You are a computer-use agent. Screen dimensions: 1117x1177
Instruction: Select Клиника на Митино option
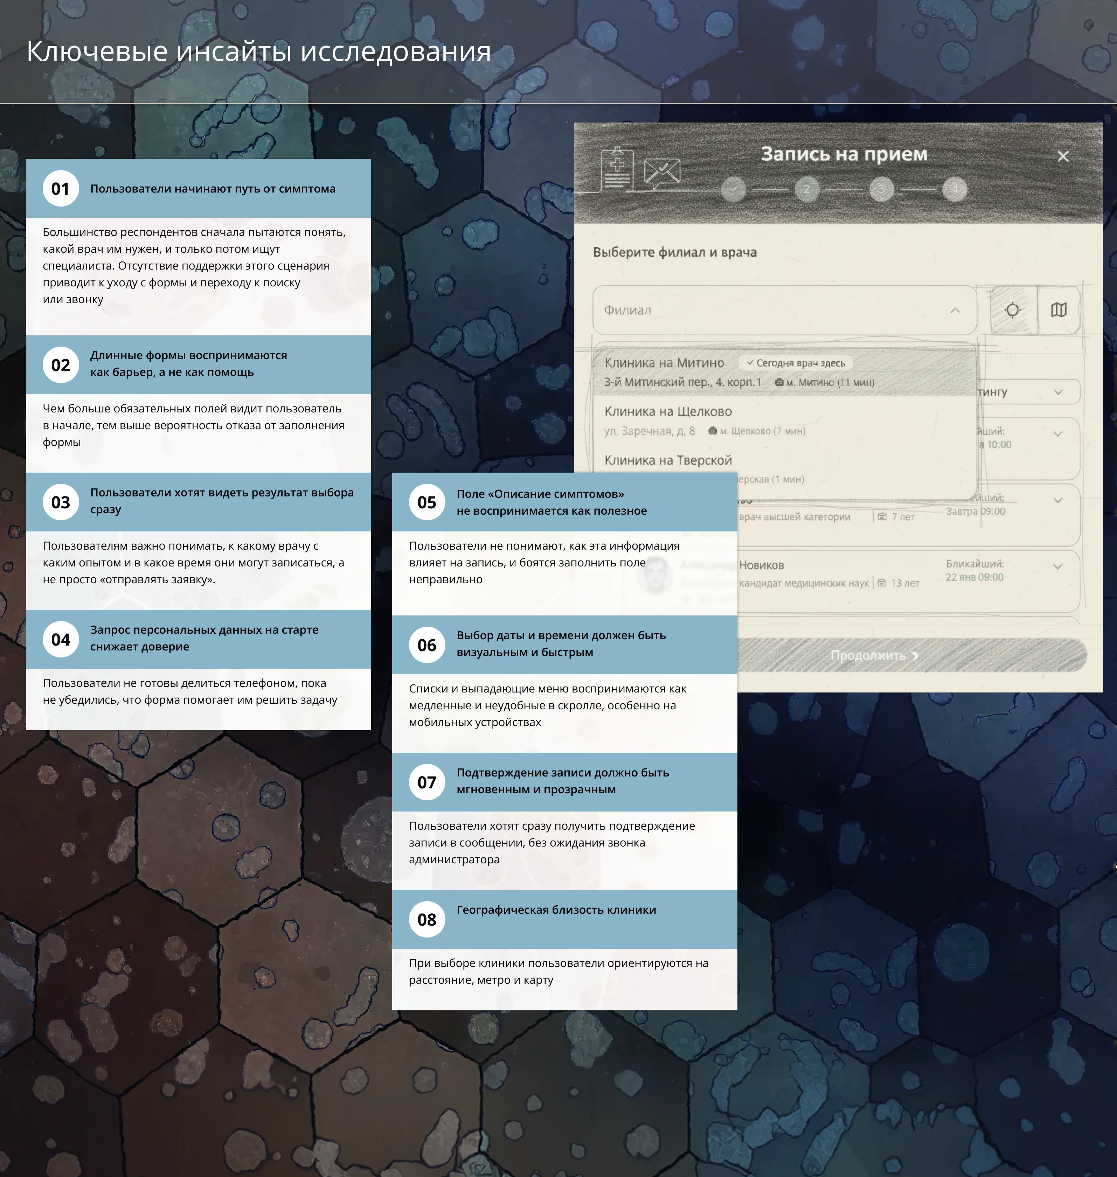665,363
